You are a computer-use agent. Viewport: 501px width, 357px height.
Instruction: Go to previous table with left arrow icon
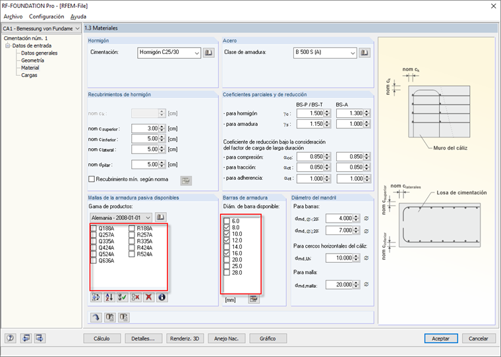26,338
